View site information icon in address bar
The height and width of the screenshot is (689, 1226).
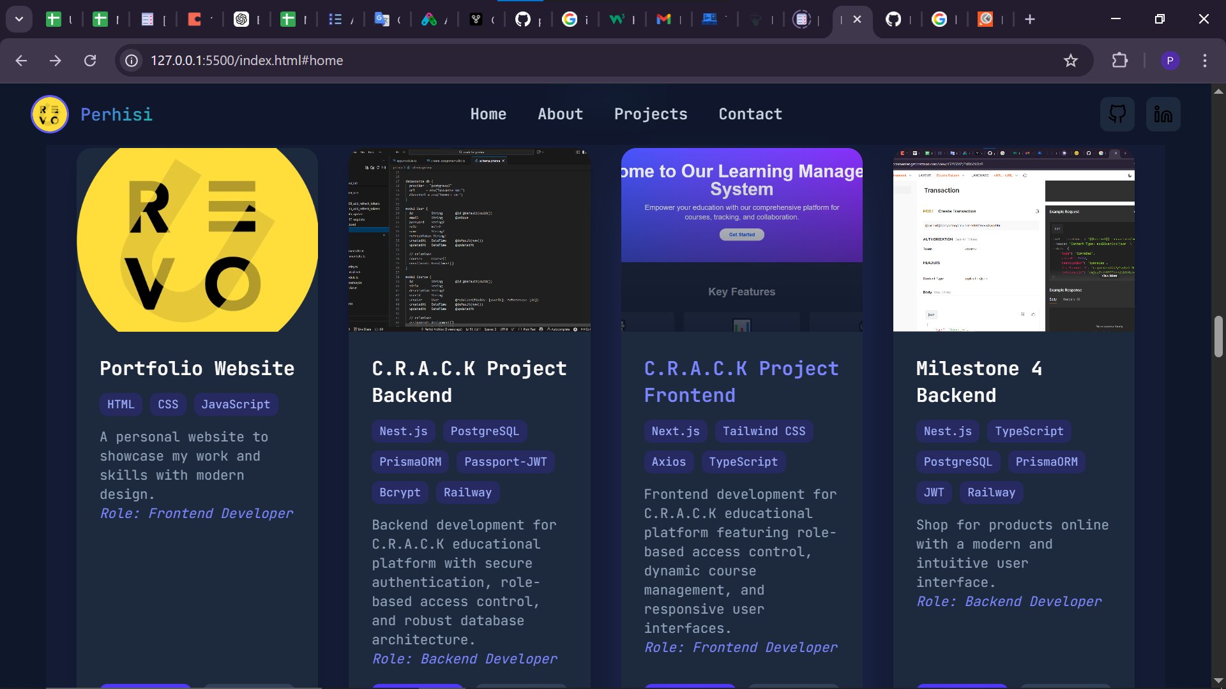132,61
